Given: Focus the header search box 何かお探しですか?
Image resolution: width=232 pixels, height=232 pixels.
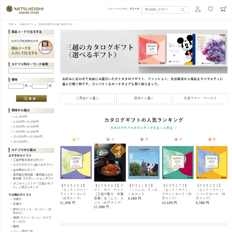Looking at the screenshot, I should (x=165, y=10).
